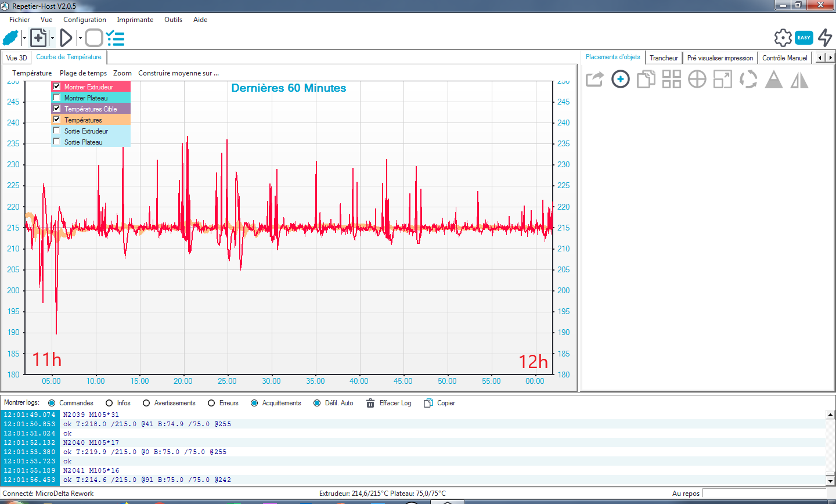Select the Infos log radio button
This screenshot has height=504, width=836.
[x=109, y=403]
